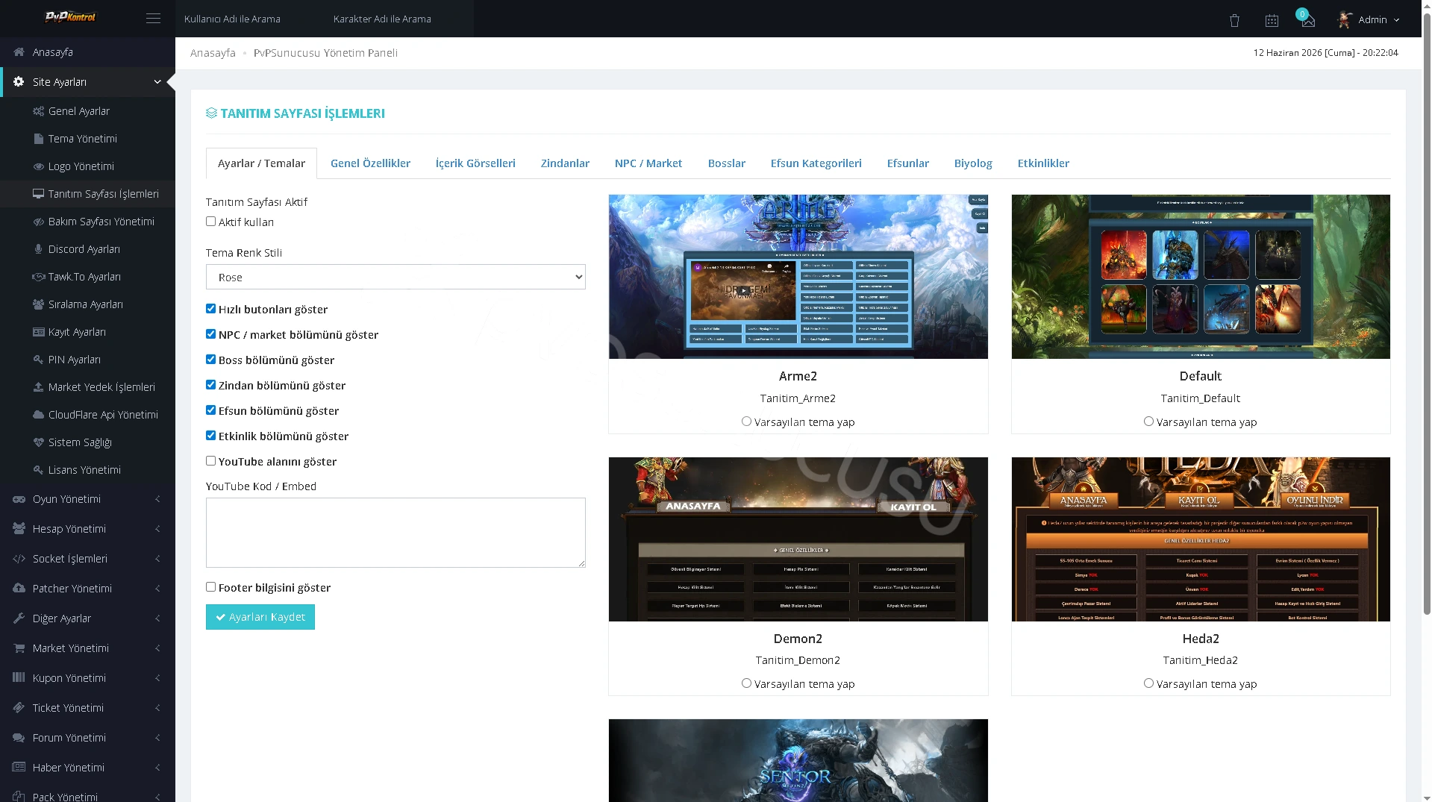Click the Tawk.To Ayarları handshake icon
Image resolution: width=1432 pixels, height=802 pixels.
point(39,277)
